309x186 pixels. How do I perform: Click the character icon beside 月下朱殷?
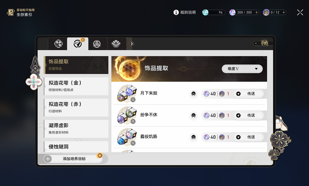click(193, 94)
